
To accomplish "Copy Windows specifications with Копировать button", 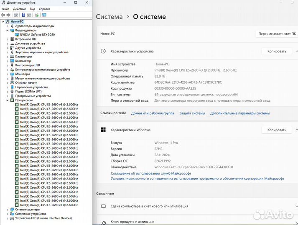I will (277, 130).
